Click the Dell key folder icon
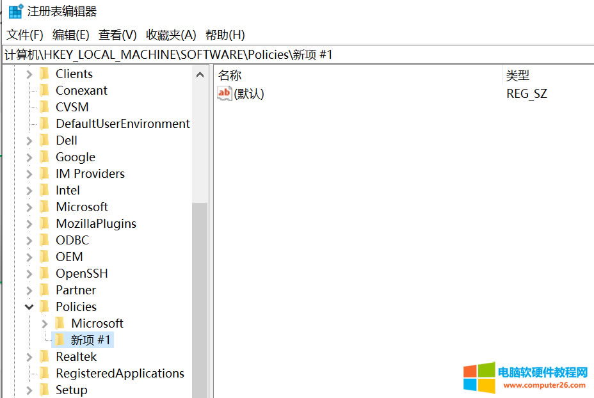Viewport: 594px width, 398px height. 44,140
